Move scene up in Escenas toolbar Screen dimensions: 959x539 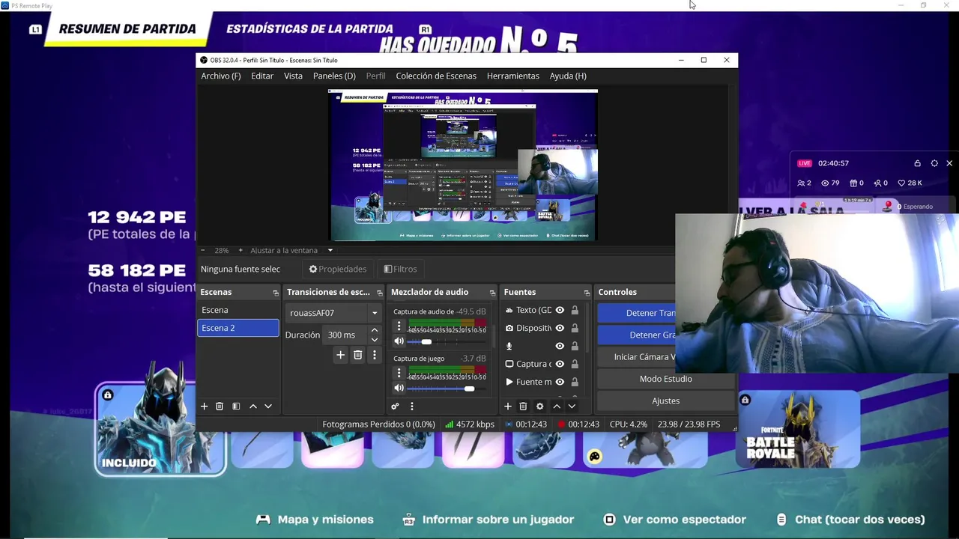(253, 406)
